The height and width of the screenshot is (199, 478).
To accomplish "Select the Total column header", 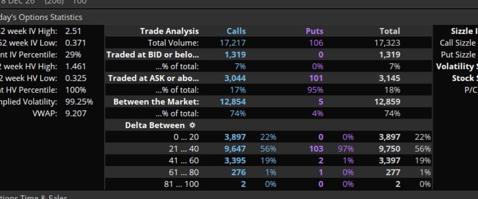I will tap(389, 31).
